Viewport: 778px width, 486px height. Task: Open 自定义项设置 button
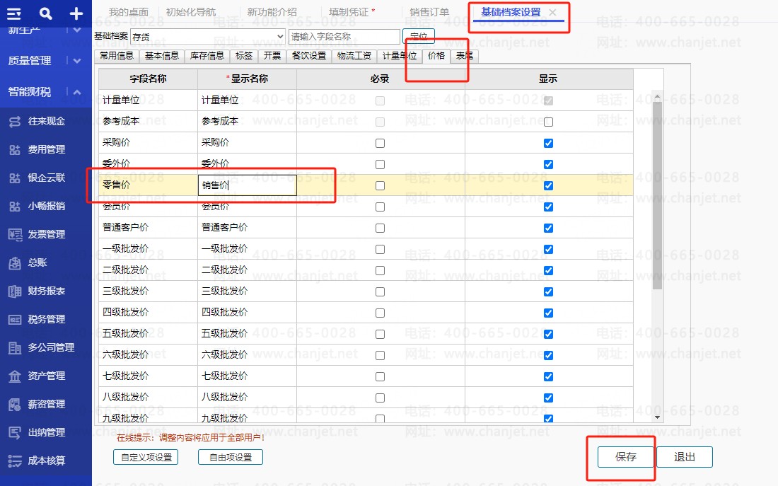pyautogui.click(x=146, y=457)
